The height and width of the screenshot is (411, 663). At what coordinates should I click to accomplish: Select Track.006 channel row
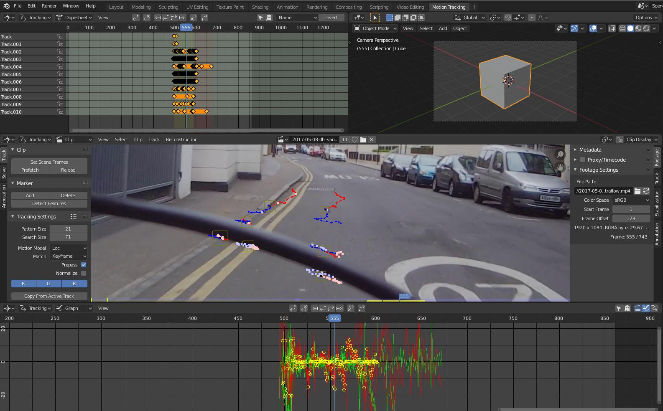[x=33, y=82]
